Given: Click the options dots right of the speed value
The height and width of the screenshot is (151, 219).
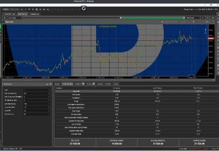Looking at the screenshot, I should [214, 22].
